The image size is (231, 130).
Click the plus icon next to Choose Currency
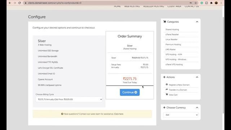pos(164,108)
